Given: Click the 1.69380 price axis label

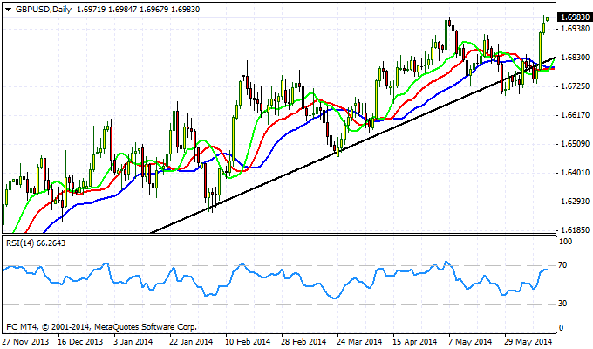Looking at the screenshot, I should [x=576, y=29].
